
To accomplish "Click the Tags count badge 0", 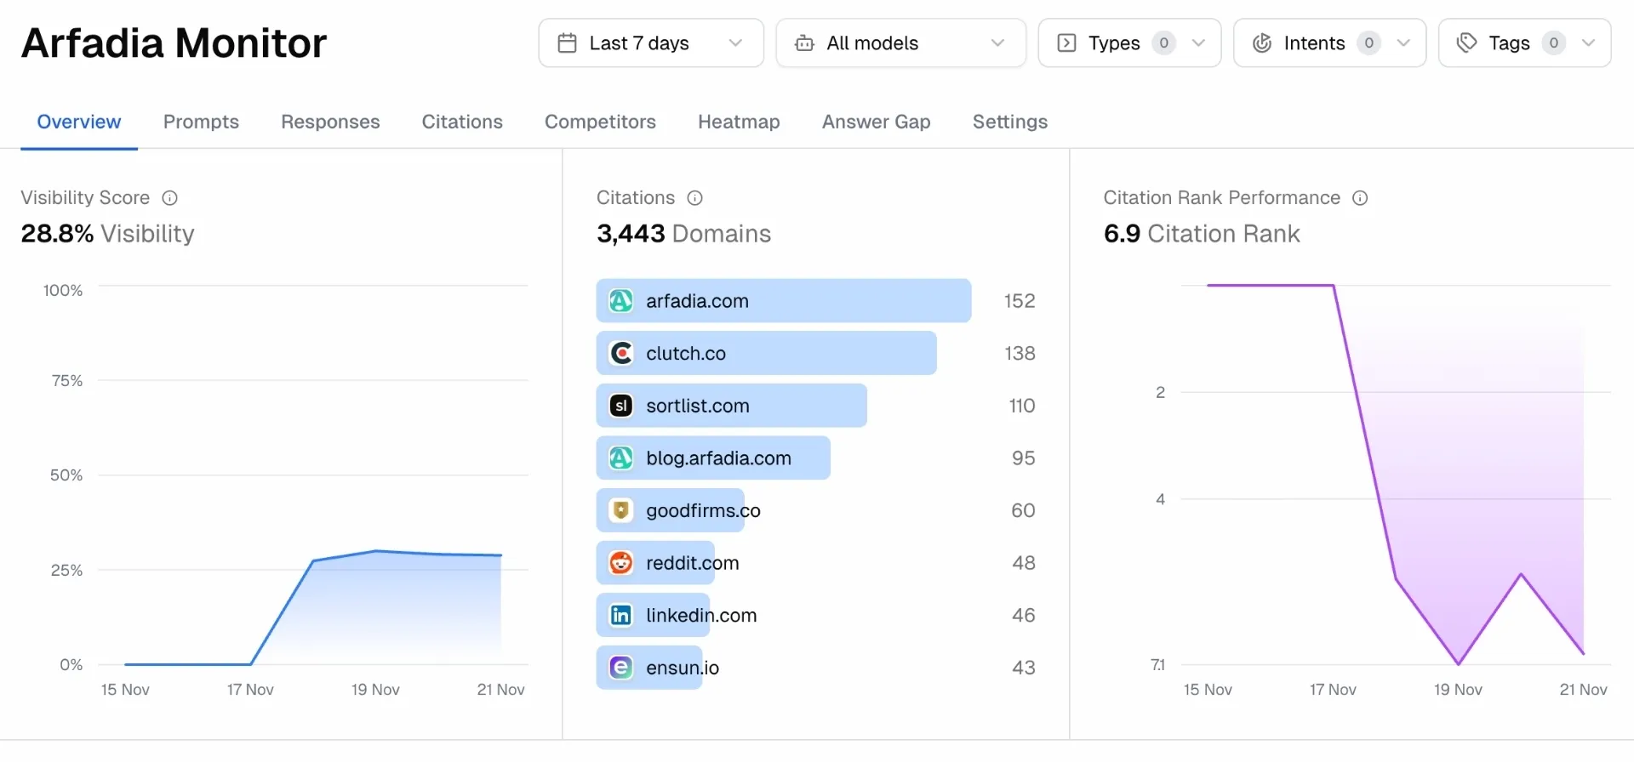I will [x=1554, y=43].
